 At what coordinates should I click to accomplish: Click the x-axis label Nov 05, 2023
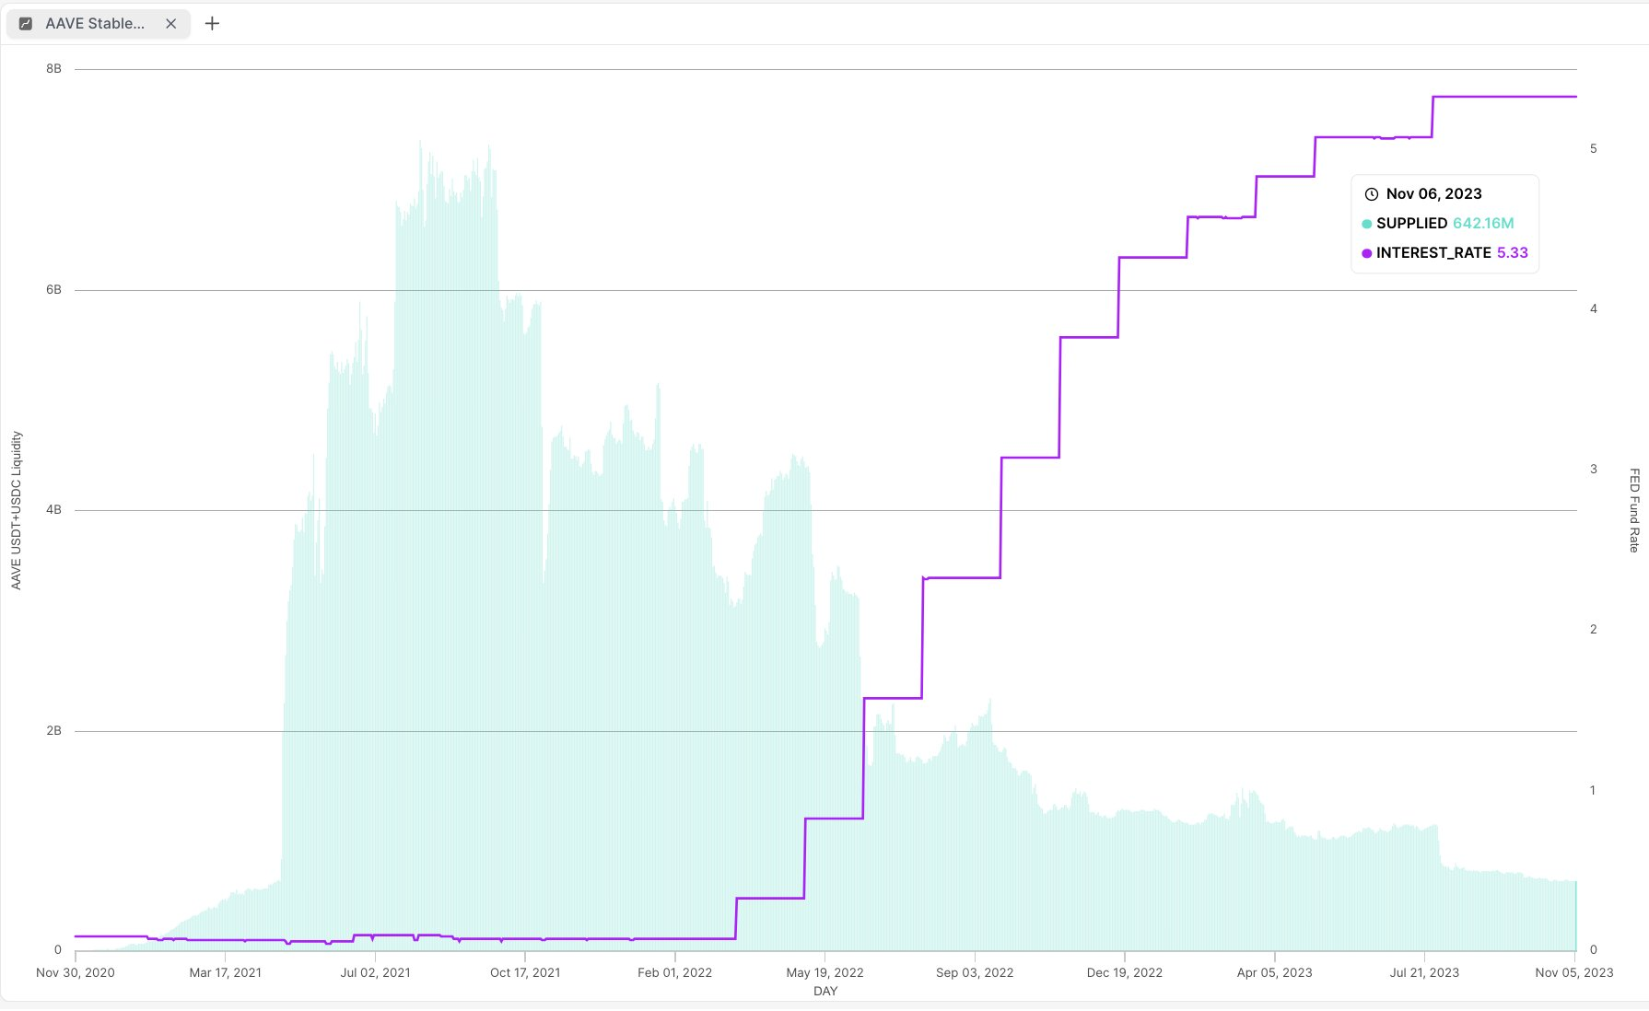(1573, 972)
